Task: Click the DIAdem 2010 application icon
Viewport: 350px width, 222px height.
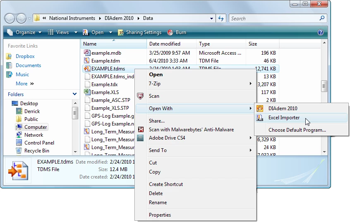Action: 260,109
